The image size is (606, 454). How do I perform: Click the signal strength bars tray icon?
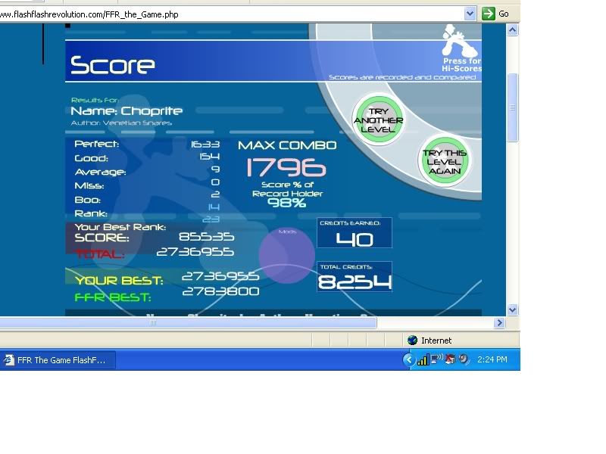pyautogui.click(x=423, y=360)
